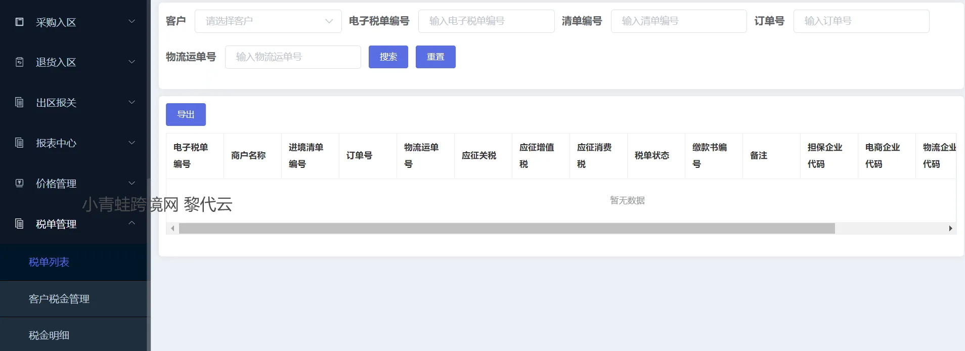Screen dimensions: 965x351
Task: Click the 采购入区 sidebar icon
Action: pos(20,22)
